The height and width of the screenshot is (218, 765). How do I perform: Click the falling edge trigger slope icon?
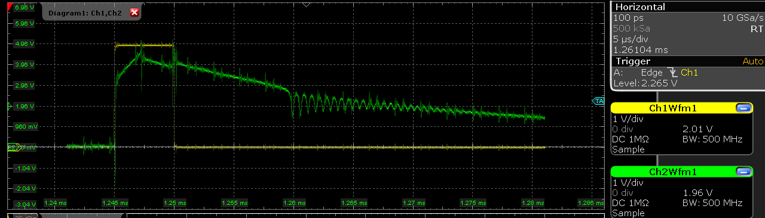point(672,72)
